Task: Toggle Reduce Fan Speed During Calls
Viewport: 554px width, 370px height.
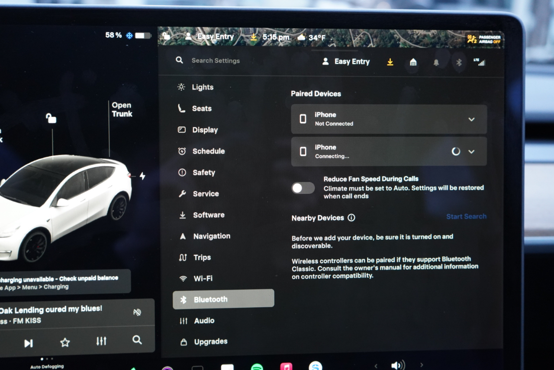Action: pyautogui.click(x=303, y=188)
